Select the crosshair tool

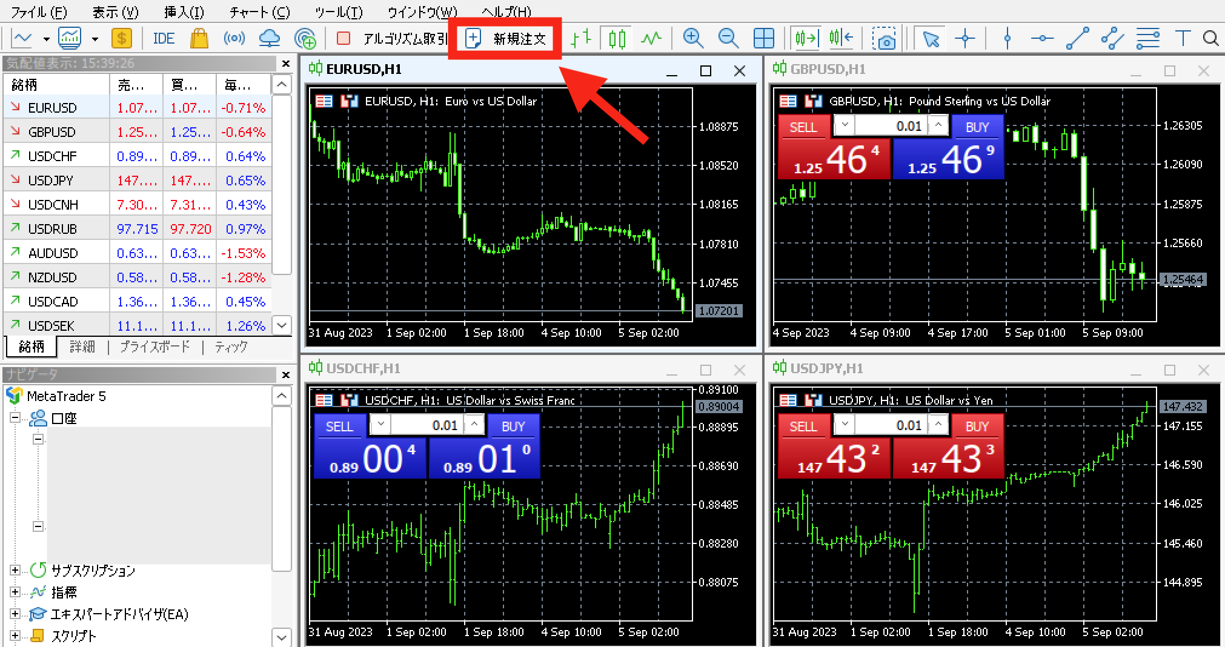964,39
